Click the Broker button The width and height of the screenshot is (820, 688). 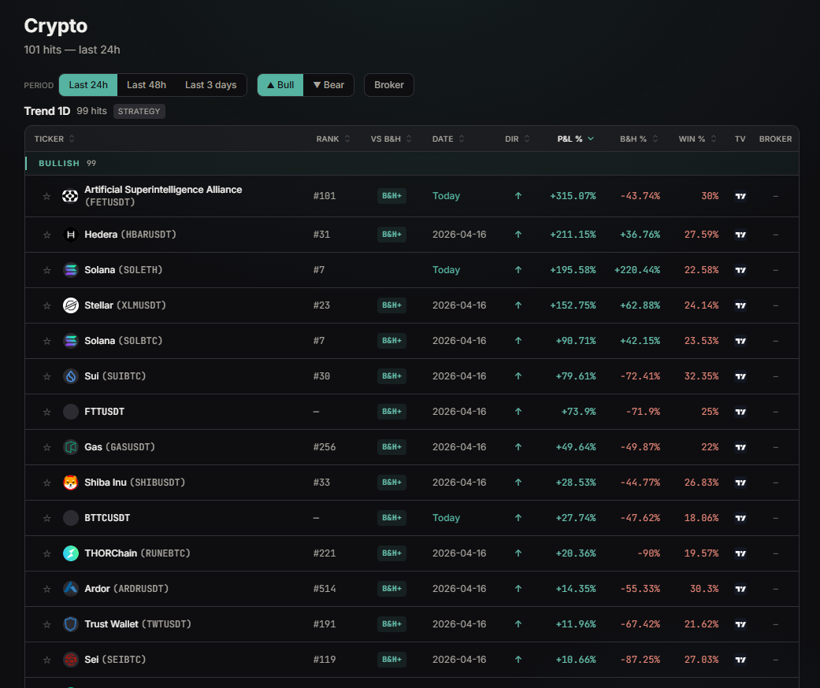pos(388,85)
